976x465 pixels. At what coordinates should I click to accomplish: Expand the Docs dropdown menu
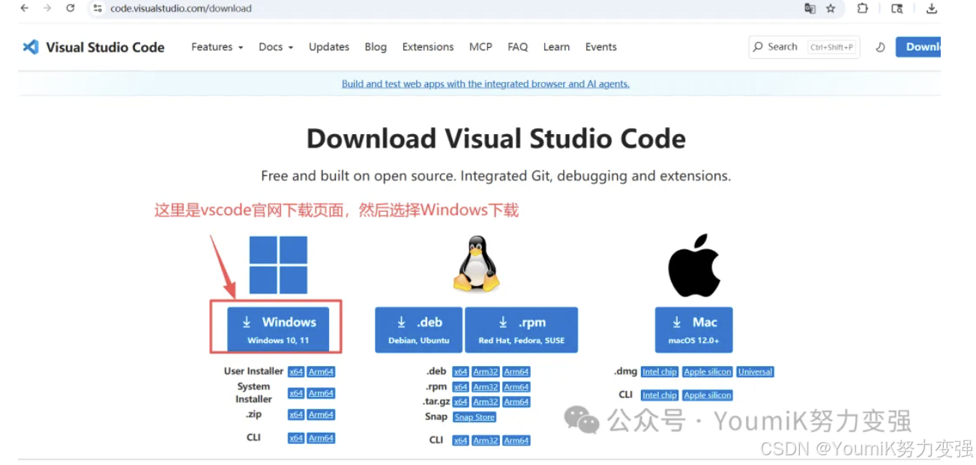(276, 47)
